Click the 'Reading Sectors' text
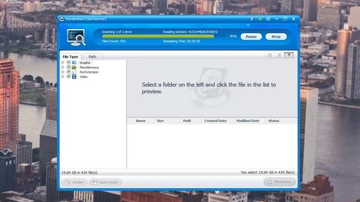 [190, 32]
